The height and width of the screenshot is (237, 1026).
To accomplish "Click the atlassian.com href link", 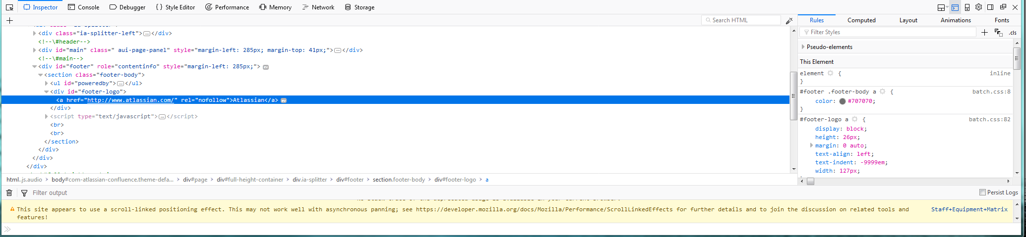I will tap(130, 100).
